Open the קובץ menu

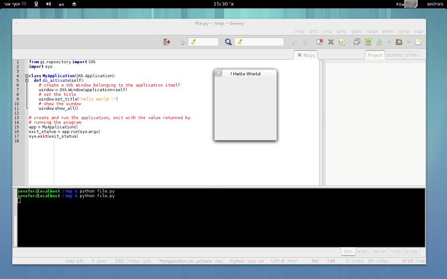click(419, 32)
